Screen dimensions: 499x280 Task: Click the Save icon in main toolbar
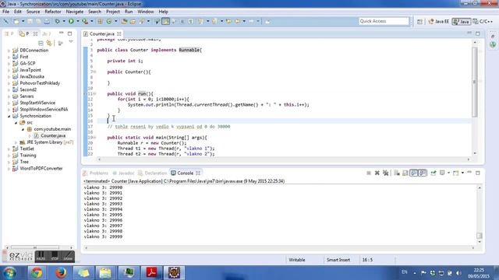tap(30, 21)
